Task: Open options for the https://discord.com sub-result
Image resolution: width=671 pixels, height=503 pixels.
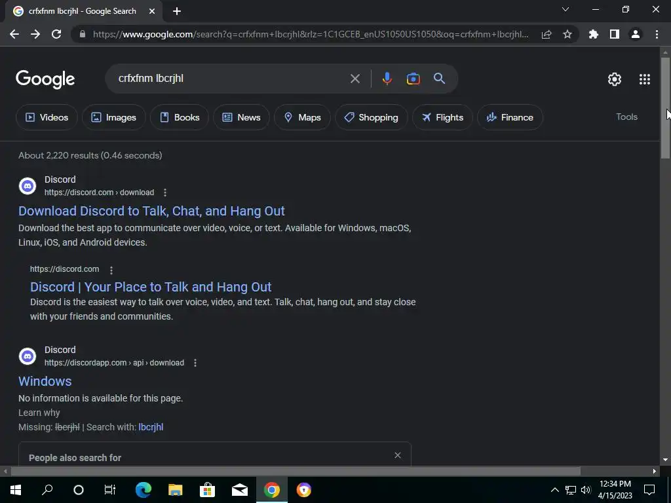Action: [111, 270]
